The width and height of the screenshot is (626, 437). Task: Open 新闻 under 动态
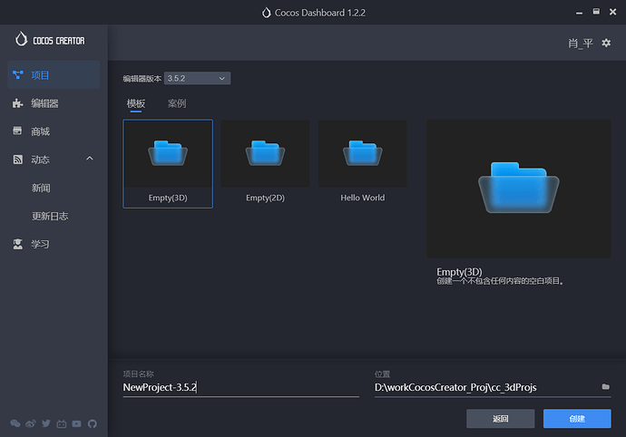click(41, 188)
